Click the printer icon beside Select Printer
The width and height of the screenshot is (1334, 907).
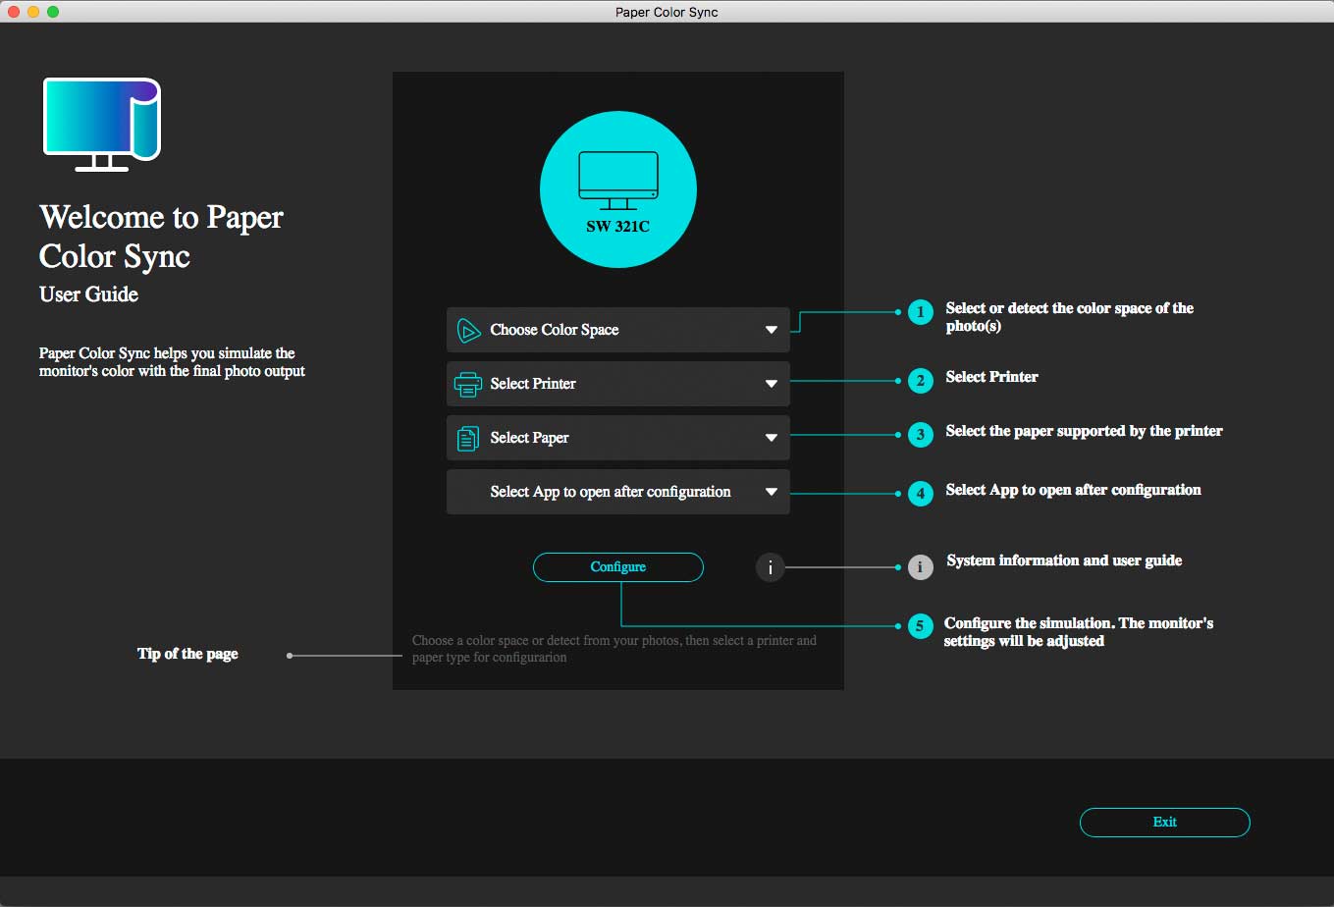click(468, 384)
